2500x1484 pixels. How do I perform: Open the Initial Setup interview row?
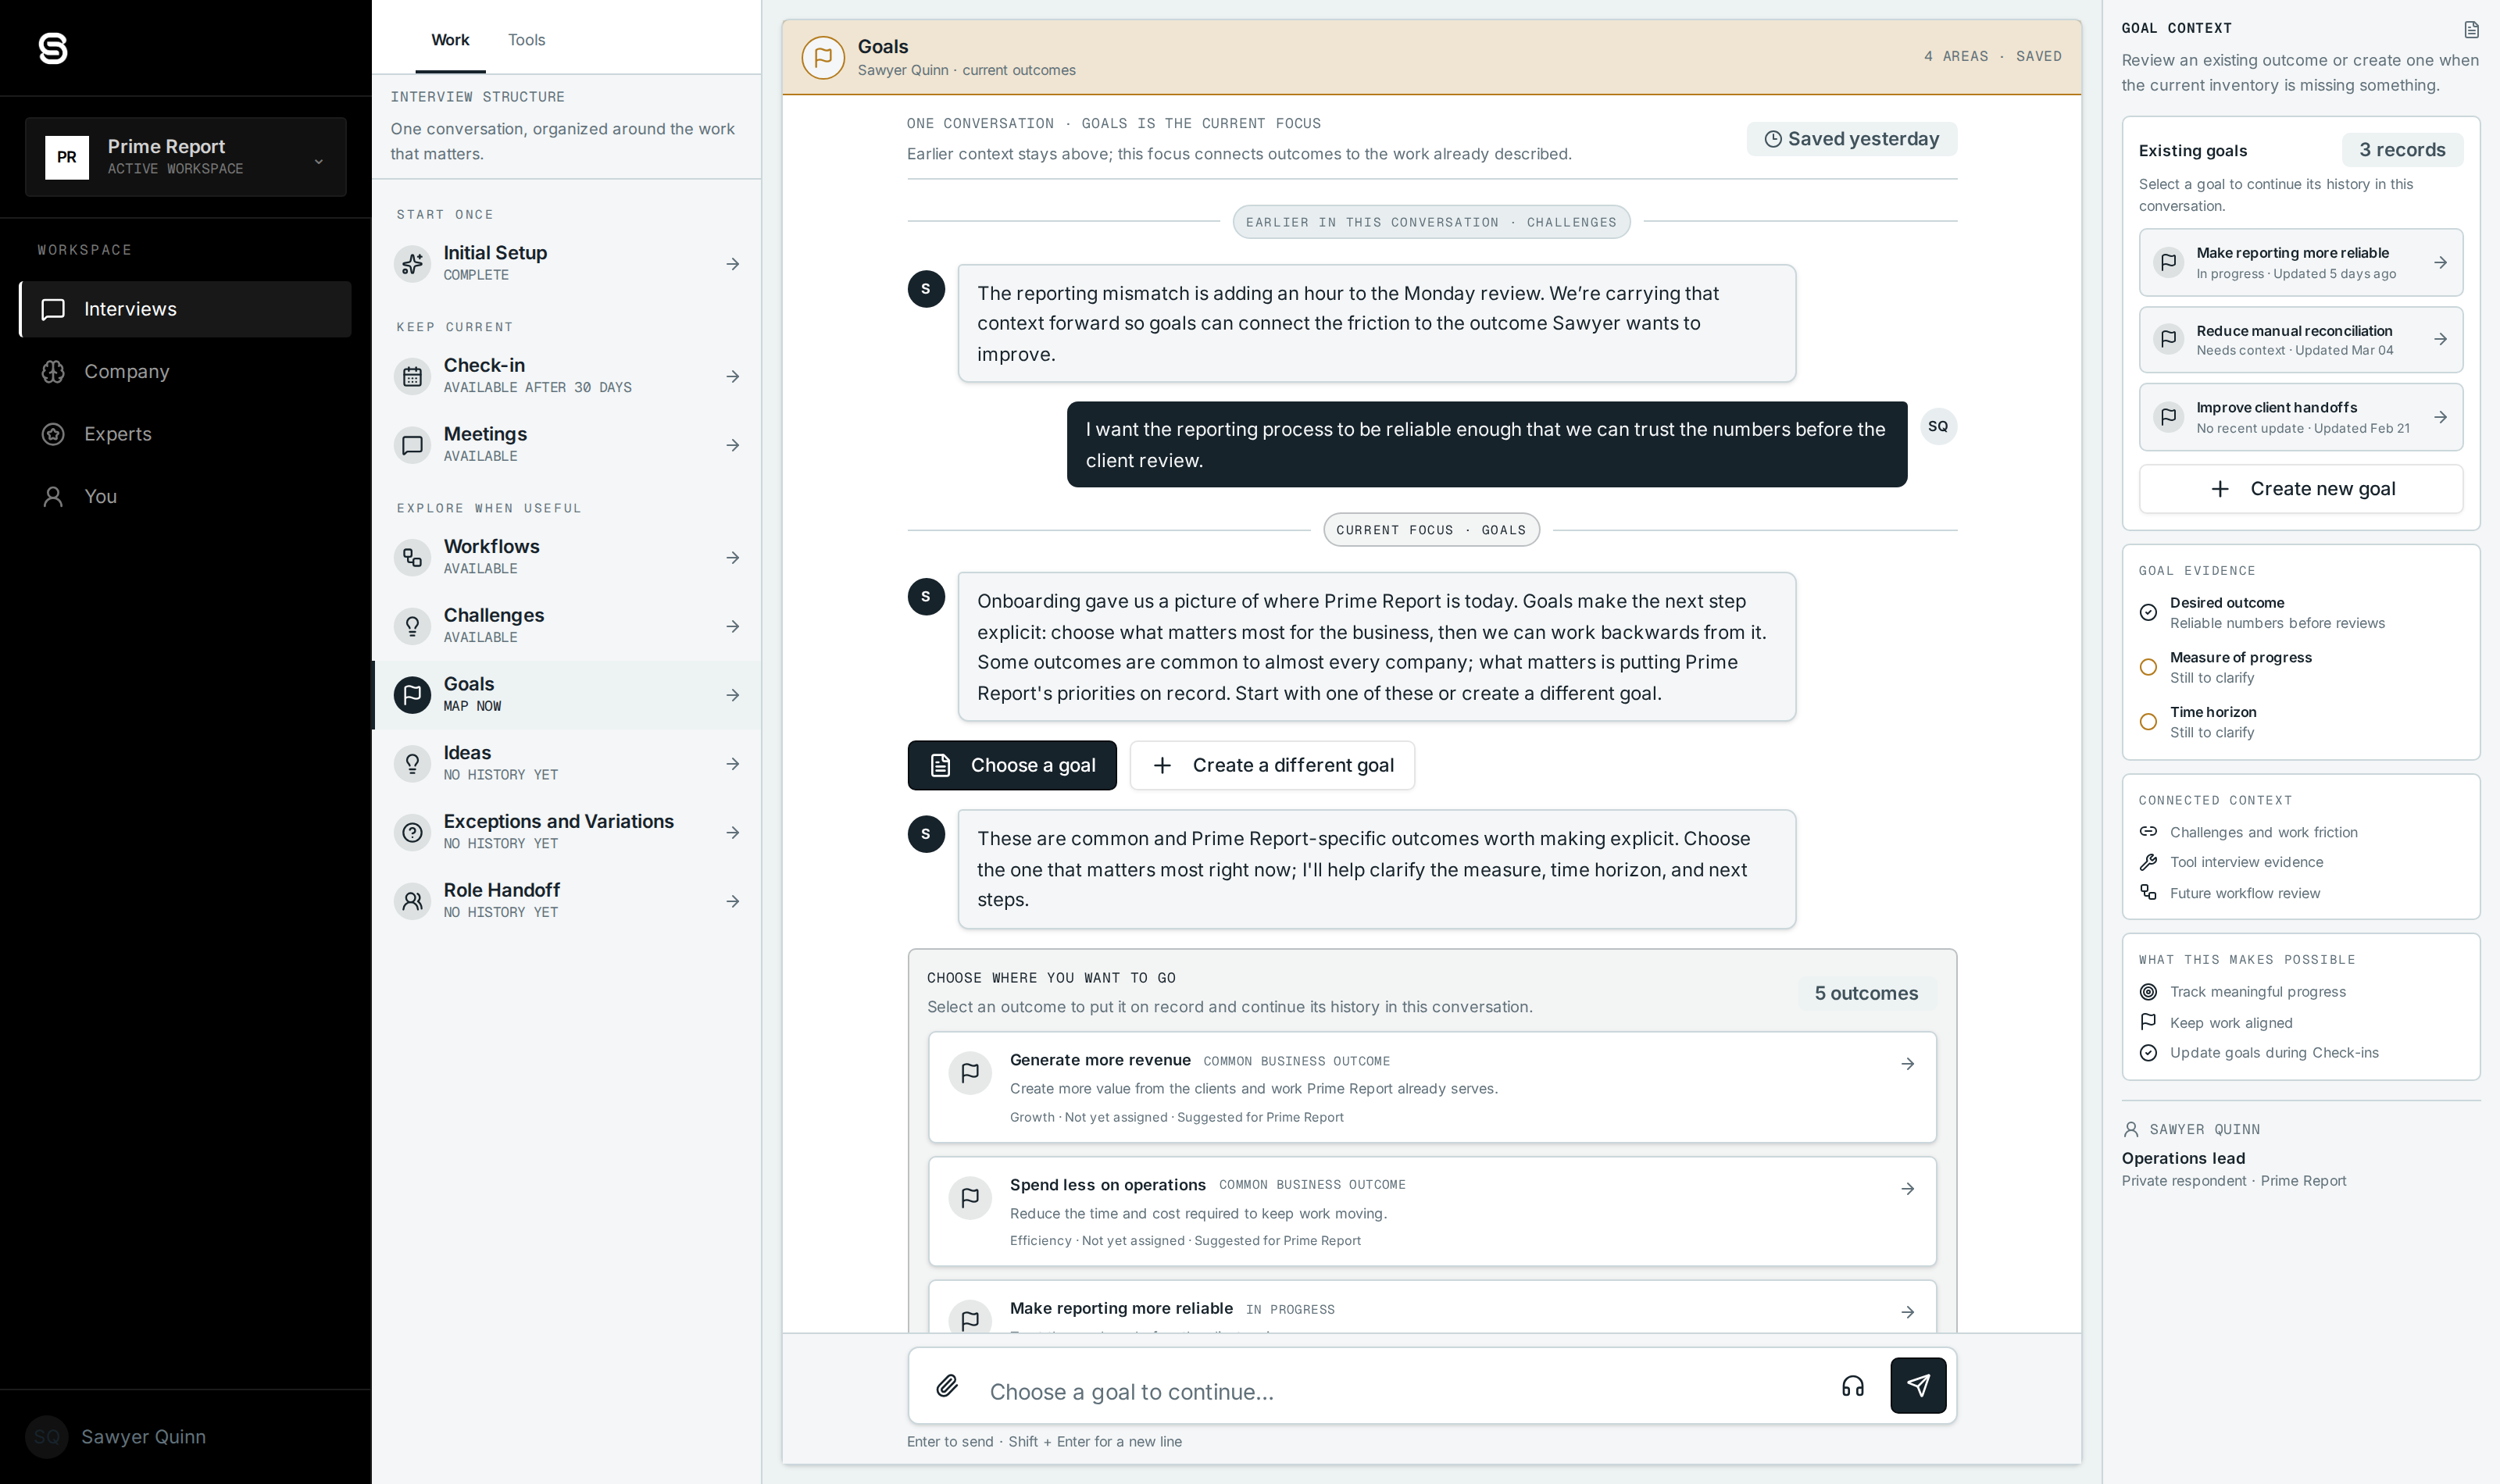(x=567, y=264)
